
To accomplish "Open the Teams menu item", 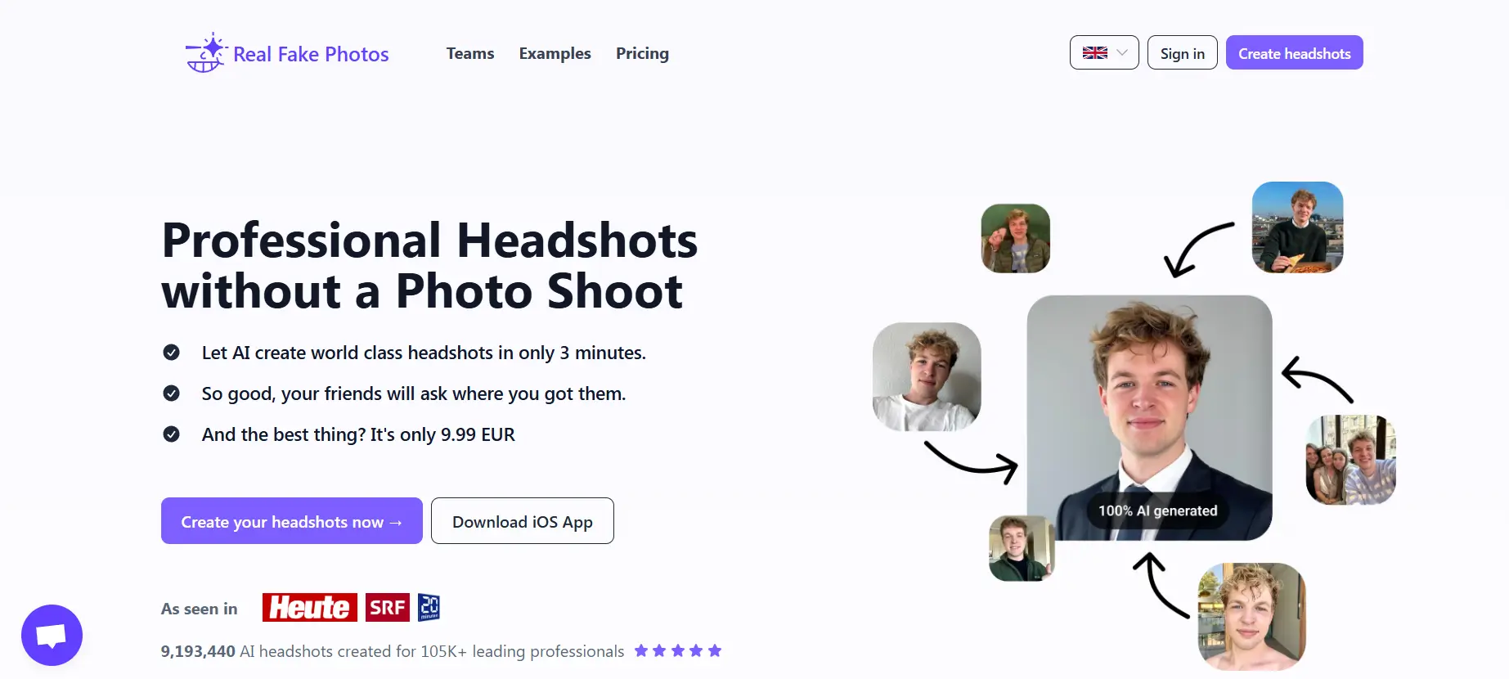I will coord(470,53).
